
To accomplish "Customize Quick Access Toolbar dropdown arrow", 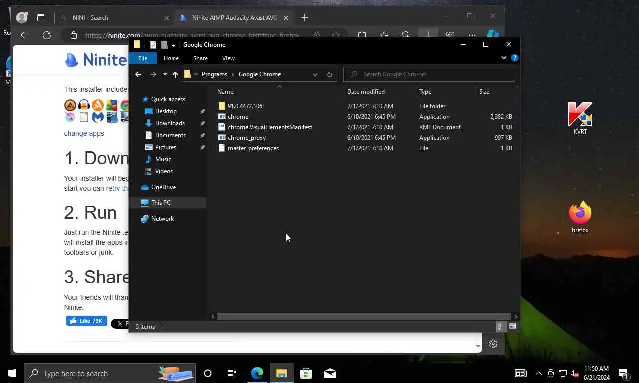I will pos(173,45).
